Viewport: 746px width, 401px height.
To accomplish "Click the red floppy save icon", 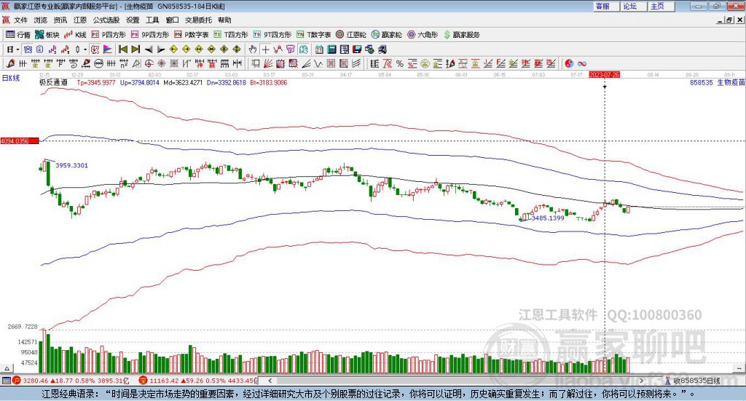I will tap(357, 49).
